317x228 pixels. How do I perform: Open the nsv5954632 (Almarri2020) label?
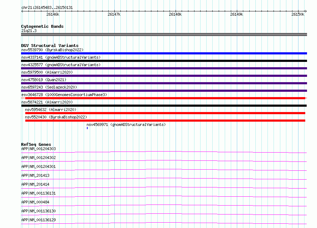tap(51, 110)
